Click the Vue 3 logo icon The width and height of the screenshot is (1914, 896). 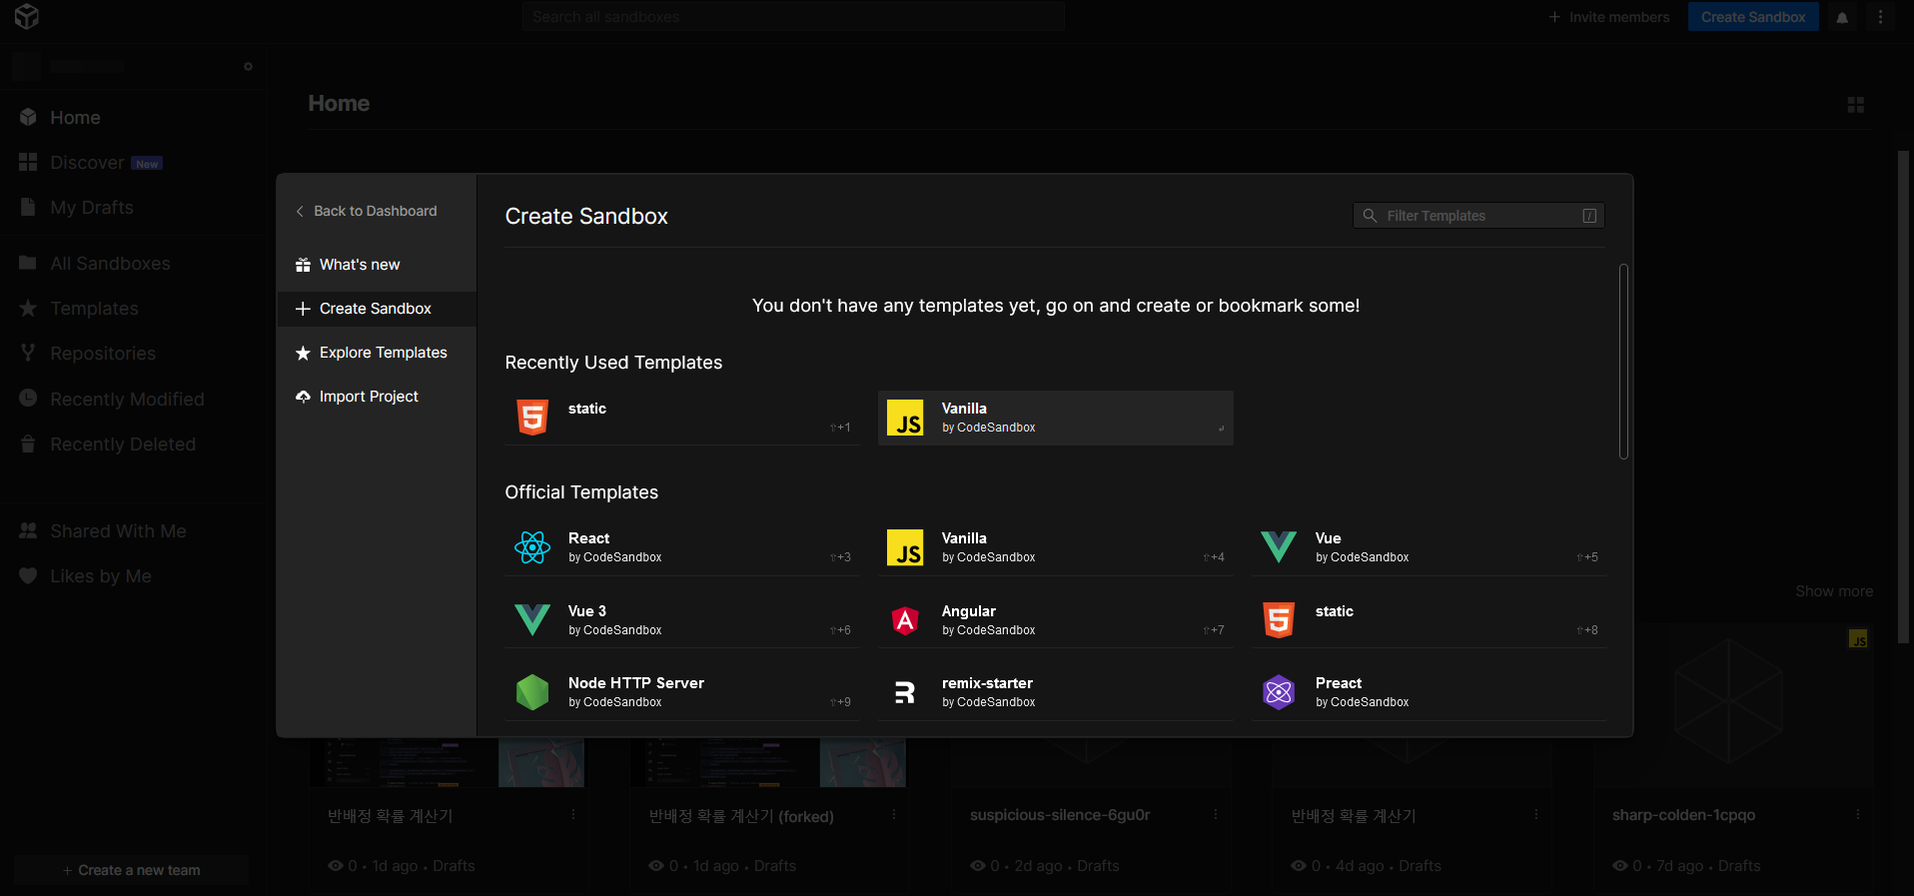(x=532, y=620)
